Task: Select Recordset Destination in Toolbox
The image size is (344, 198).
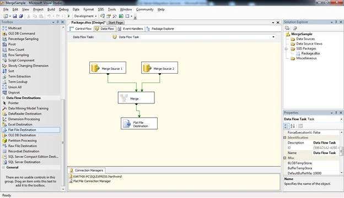Action: tap(24, 151)
